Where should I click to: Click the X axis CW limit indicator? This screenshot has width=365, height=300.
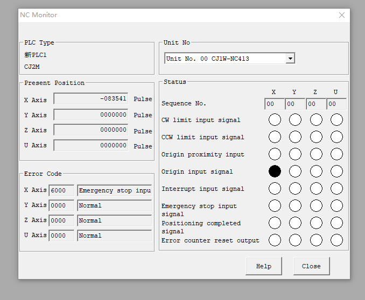(275, 120)
